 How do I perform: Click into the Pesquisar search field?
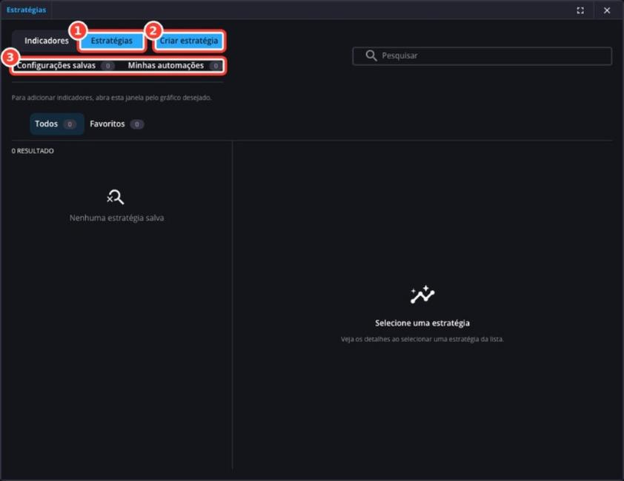pos(482,55)
